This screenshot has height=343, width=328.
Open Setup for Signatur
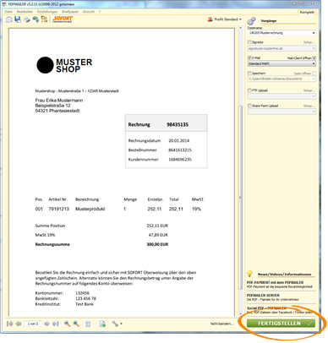pos(309,42)
